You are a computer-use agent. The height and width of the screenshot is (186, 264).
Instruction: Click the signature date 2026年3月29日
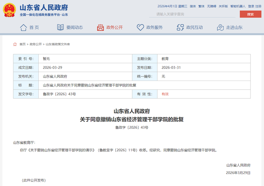[x=238, y=173]
